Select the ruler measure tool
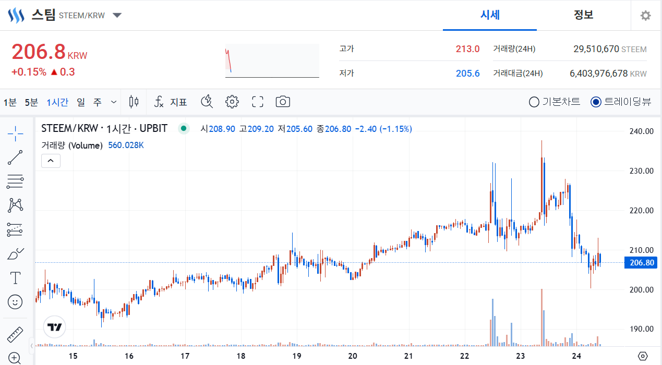 point(15,334)
